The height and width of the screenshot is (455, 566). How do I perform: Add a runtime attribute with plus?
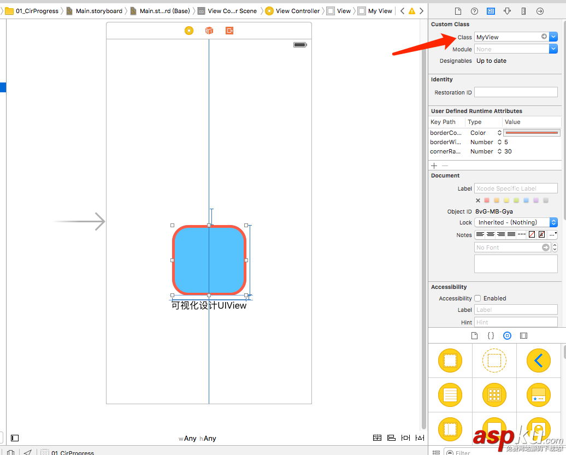pyautogui.click(x=434, y=166)
